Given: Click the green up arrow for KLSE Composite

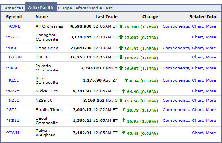Looking at the screenshot, I should [x=126, y=80].
